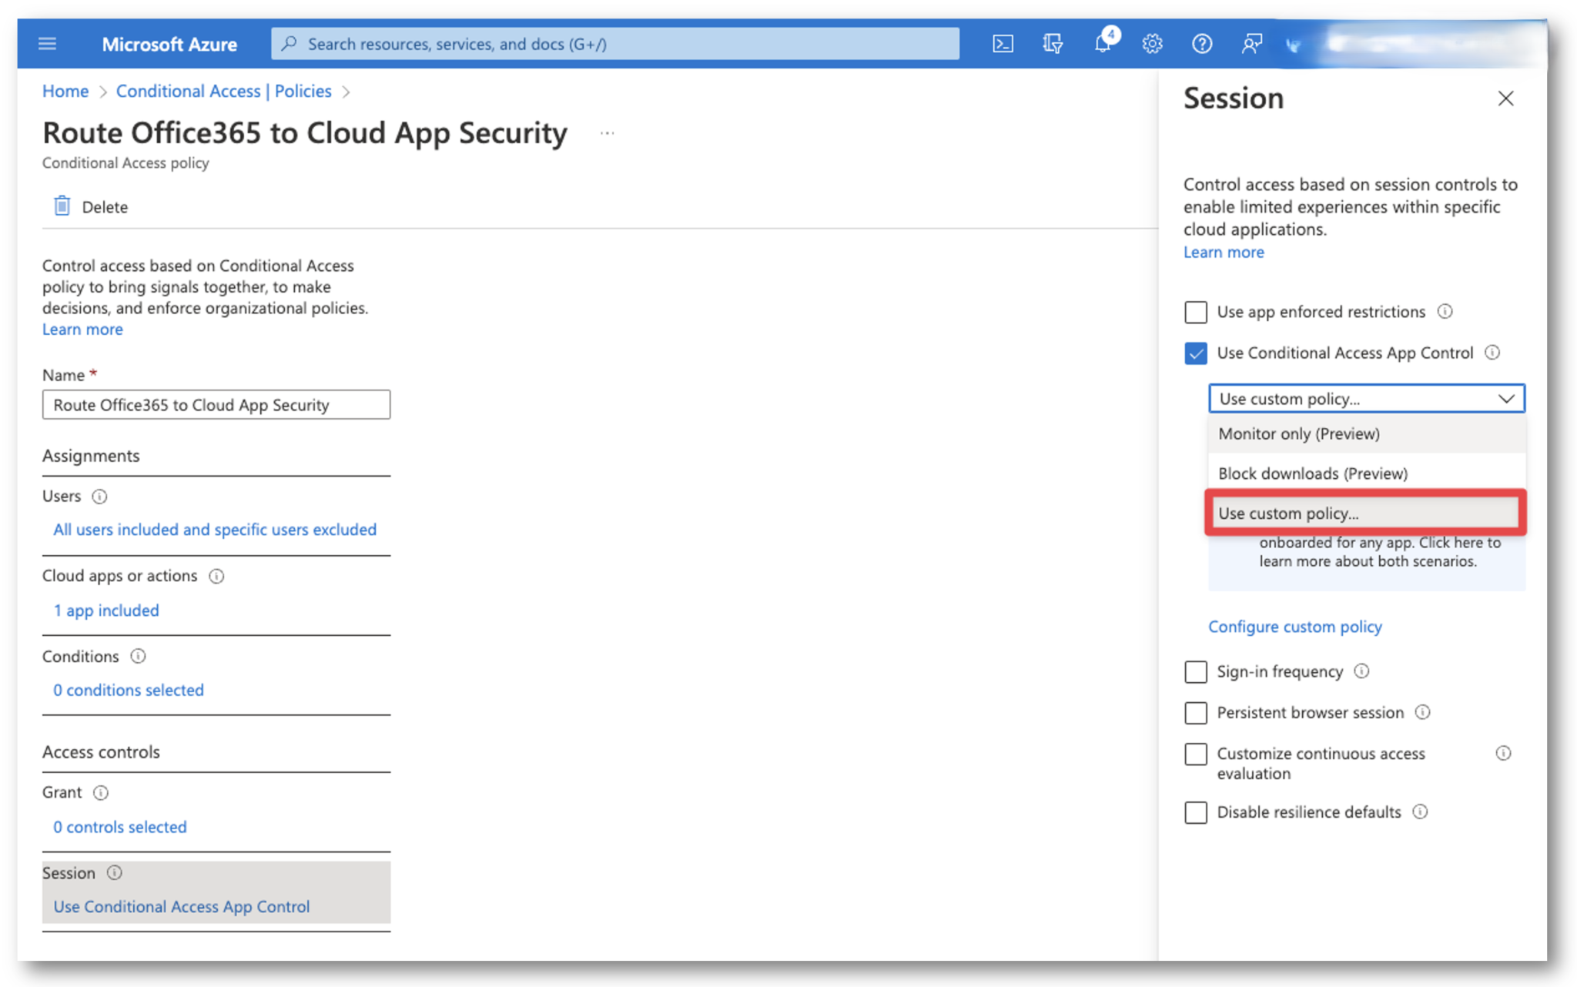Open 0 controls selected link
The height and width of the screenshot is (987, 1577).
pyautogui.click(x=120, y=827)
